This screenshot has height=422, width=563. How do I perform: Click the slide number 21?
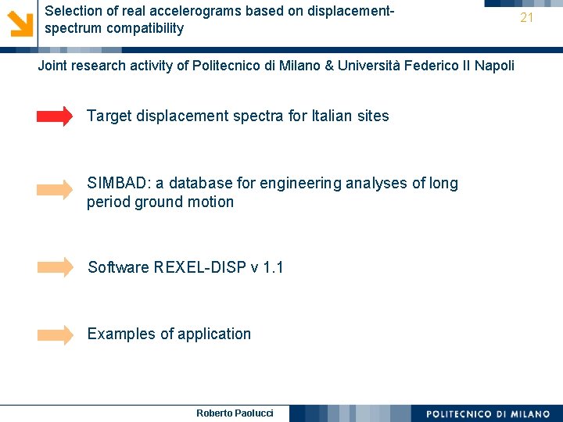pyautogui.click(x=526, y=17)
